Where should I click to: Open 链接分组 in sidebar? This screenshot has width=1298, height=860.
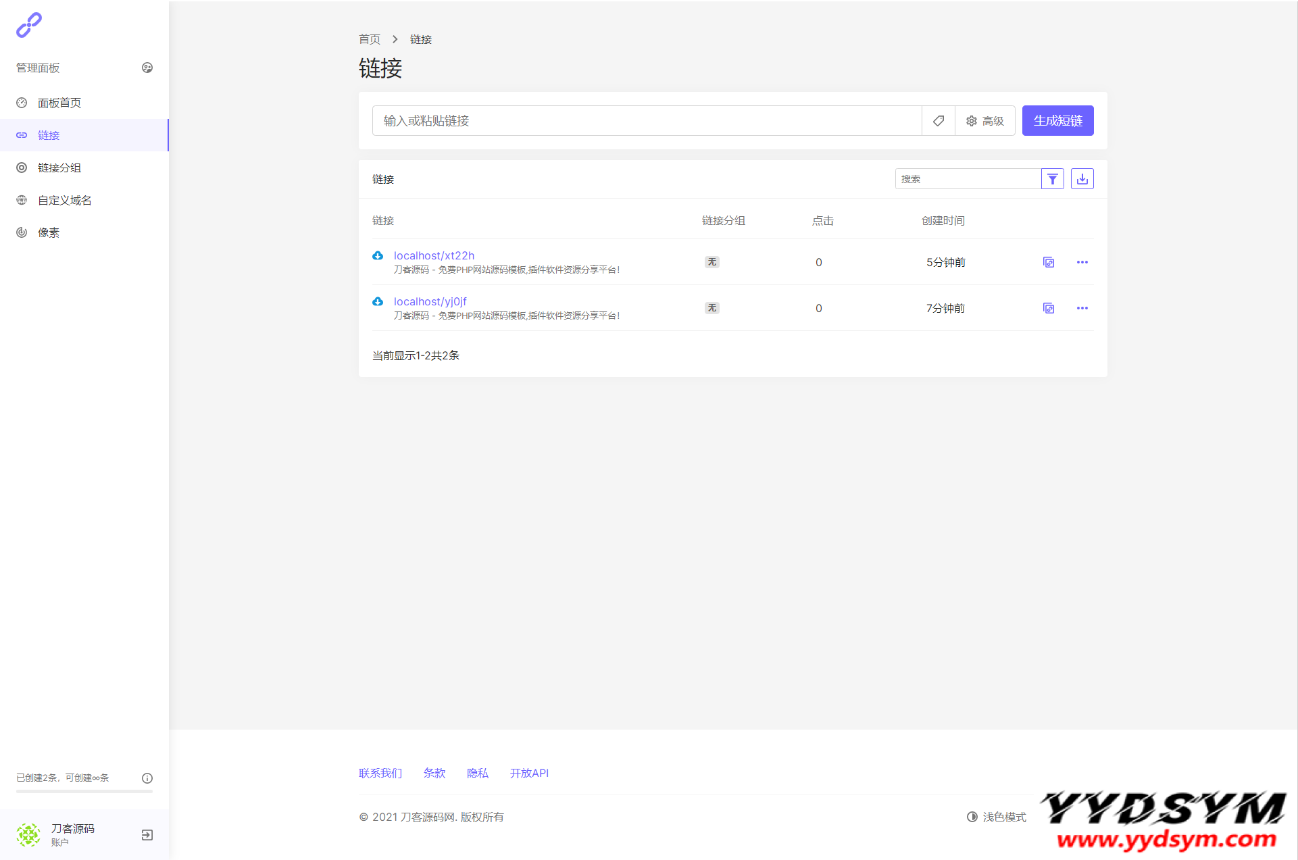(59, 168)
